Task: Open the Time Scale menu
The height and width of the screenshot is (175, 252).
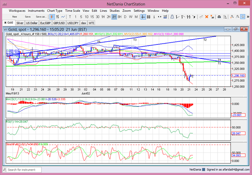Action: pos(73,10)
